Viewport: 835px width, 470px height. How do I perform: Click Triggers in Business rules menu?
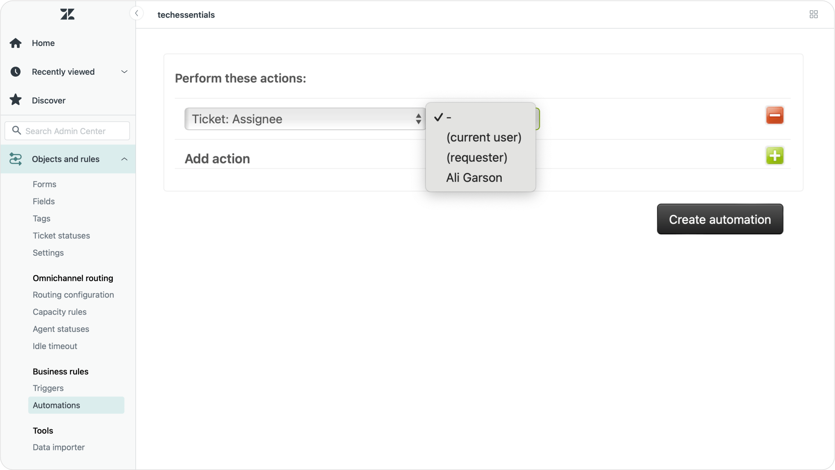click(48, 388)
